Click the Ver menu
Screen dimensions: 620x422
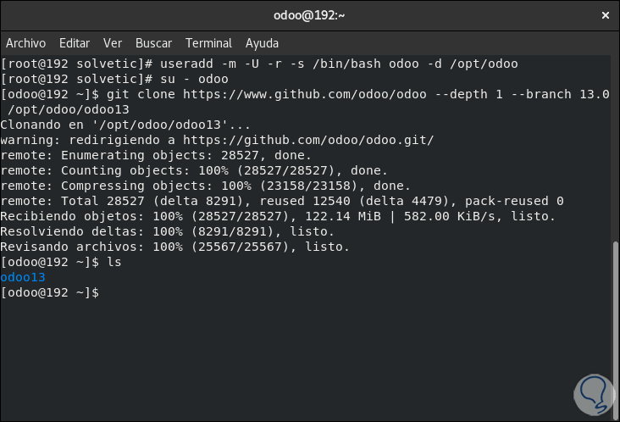(x=113, y=43)
